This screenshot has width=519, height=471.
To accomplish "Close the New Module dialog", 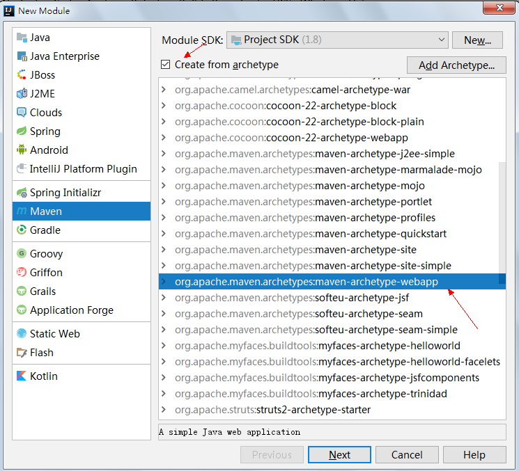I will point(499,7).
